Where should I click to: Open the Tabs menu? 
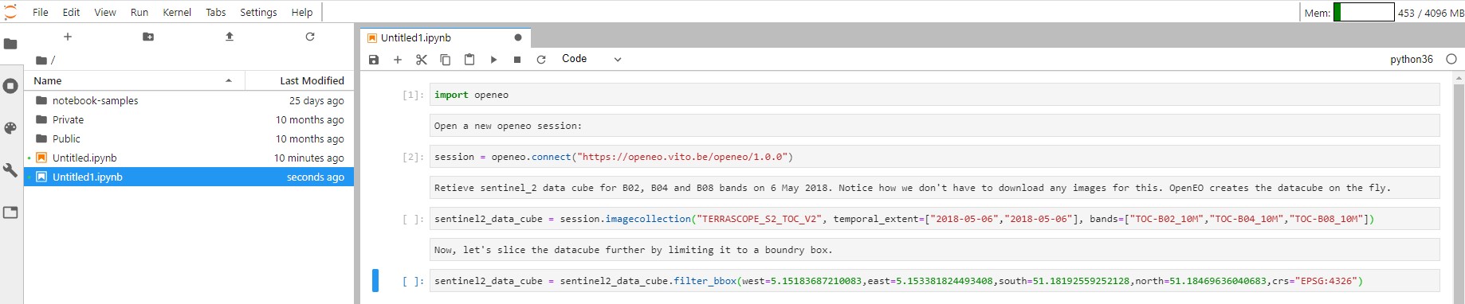[x=216, y=12]
